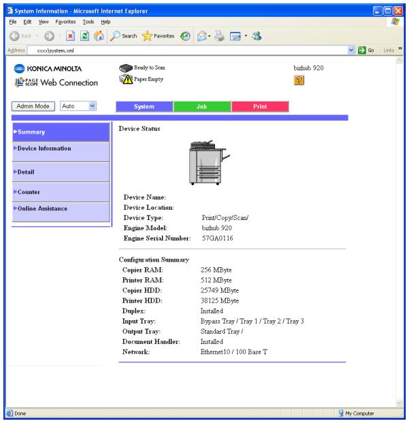The width and height of the screenshot is (407, 421).
Task: Open the Mail icon dropdown arrow
Action: 209,36
